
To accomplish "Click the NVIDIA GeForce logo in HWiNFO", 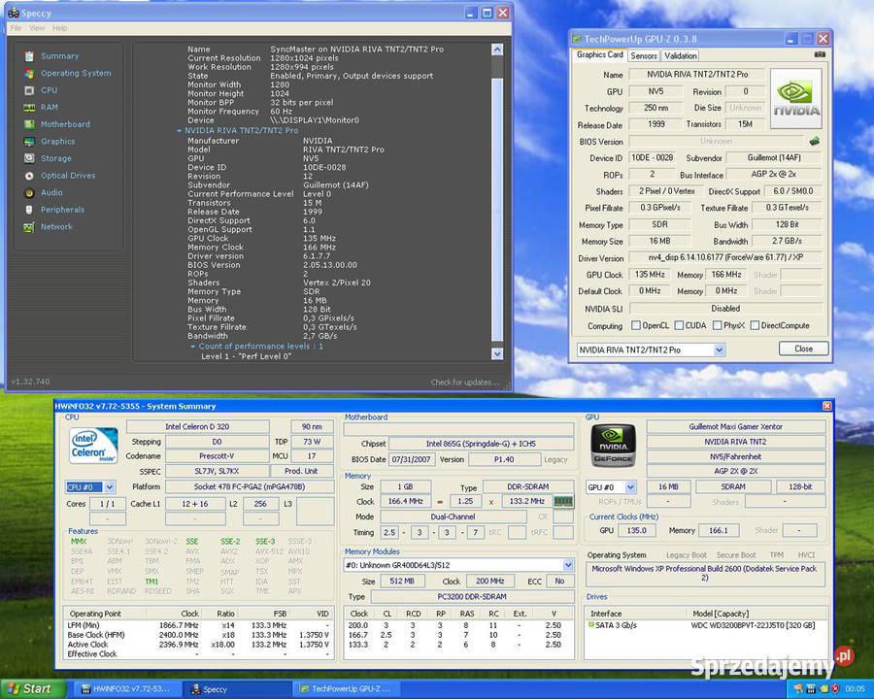I will point(612,446).
